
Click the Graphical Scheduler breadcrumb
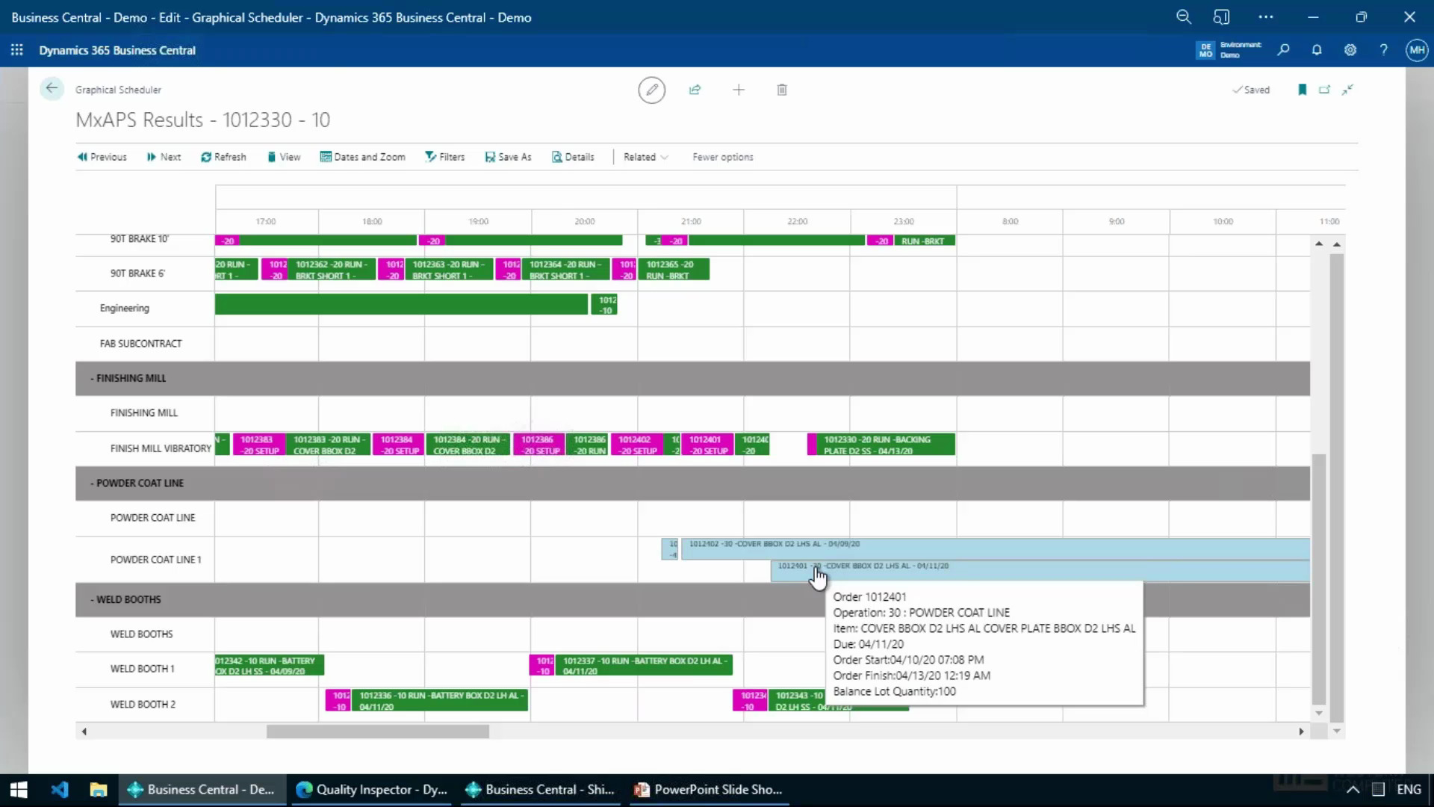(x=118, y=90)
